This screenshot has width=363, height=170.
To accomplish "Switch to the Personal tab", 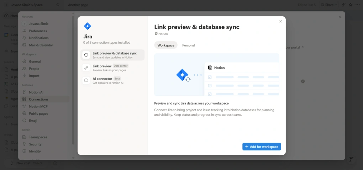I will click(x=189, y=45).
